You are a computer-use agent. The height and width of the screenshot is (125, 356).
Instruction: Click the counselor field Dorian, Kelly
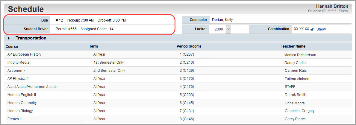(281, 20)
